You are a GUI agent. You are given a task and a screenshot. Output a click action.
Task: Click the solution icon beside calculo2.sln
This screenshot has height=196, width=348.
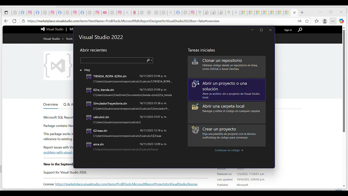[89, 118]
